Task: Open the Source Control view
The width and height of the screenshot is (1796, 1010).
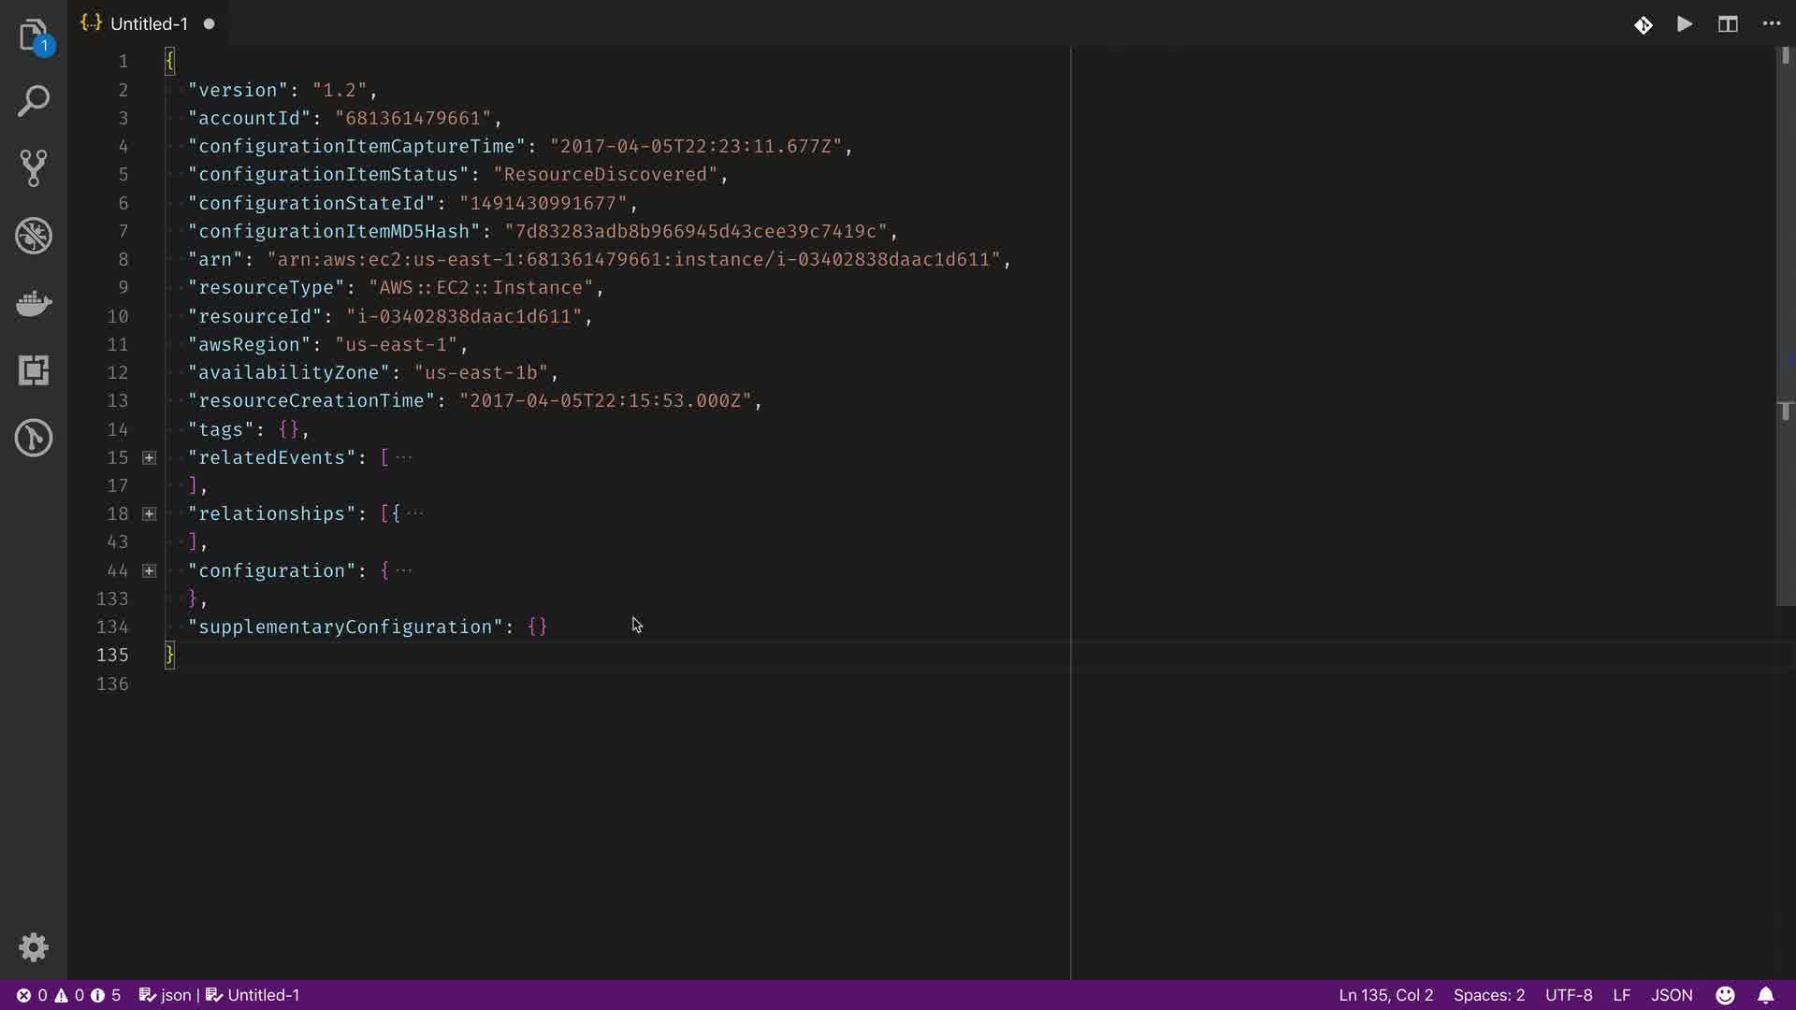Action: pyautogui.click(x=34, y=168)
